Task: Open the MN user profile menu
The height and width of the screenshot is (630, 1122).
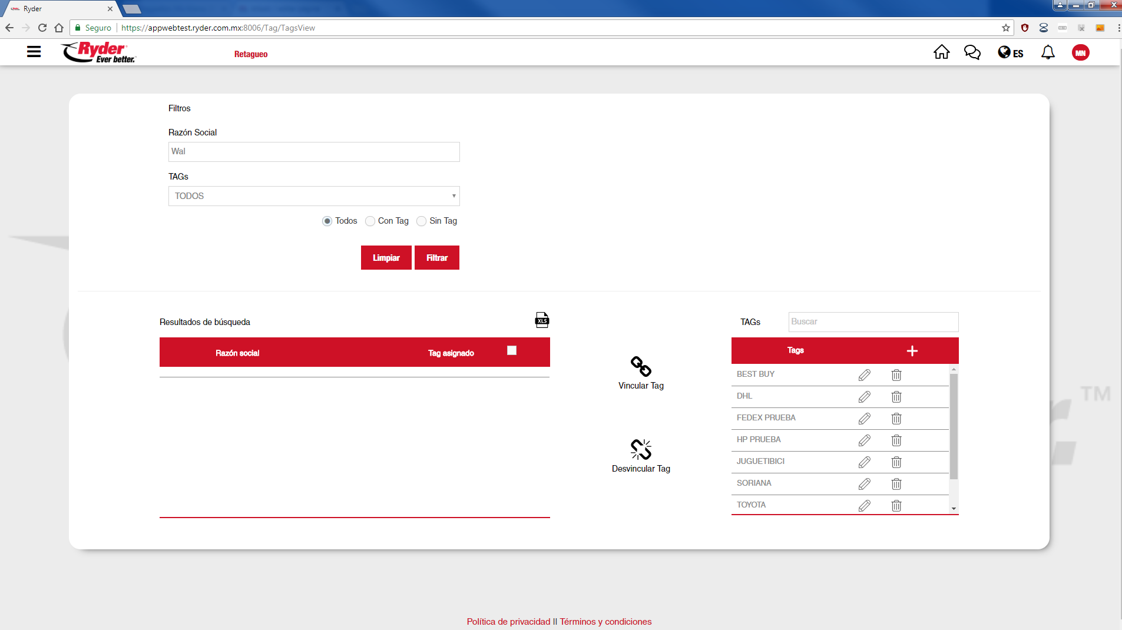Action: [x=1080, y=53]
